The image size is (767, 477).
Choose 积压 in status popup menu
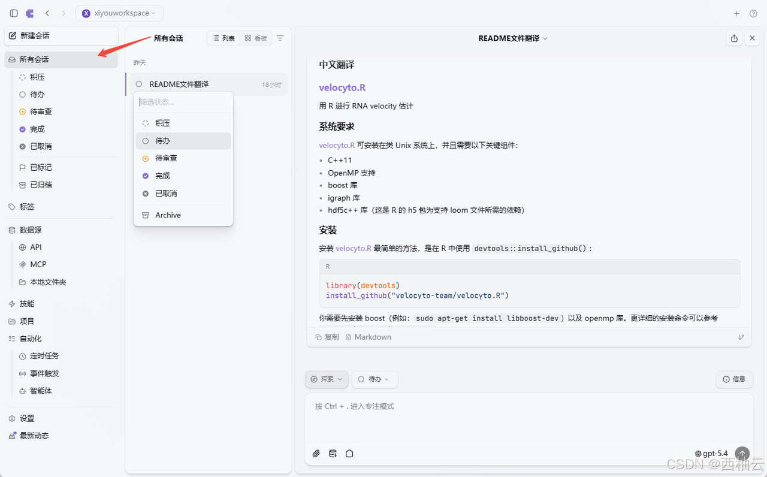pyautogui.click(x=183, y=123)
